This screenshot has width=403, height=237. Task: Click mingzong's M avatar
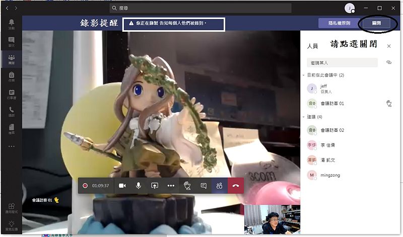click(312, 175)
